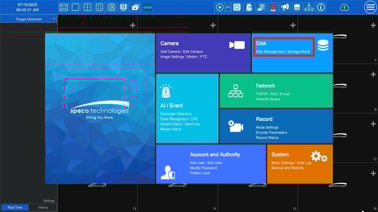This screenshot has width=378, height=212.
Task: Open the main hamburger menu
Action: point(370,7)
